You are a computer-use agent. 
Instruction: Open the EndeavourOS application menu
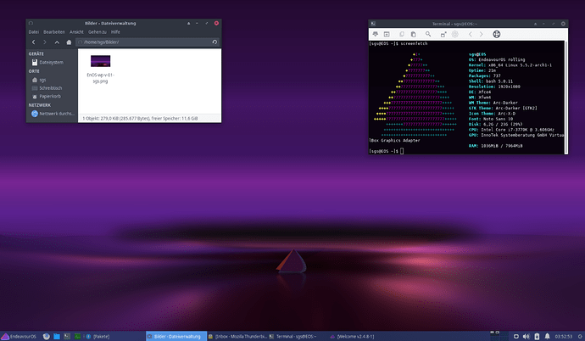point(19,336)
